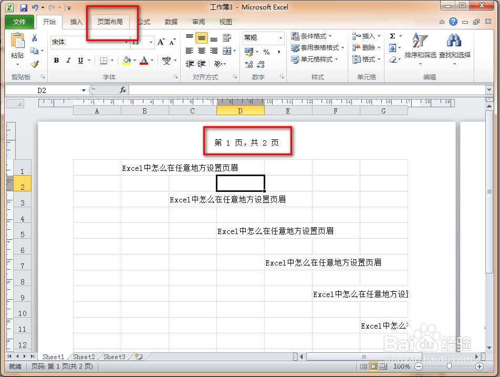Screen dimensions: 500x377
Task: Click 插入 cells button
Action: 367,36
